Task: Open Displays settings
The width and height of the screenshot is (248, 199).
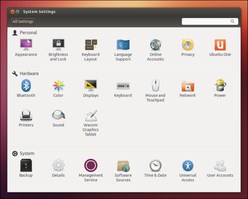Action: tap(91, 88)
